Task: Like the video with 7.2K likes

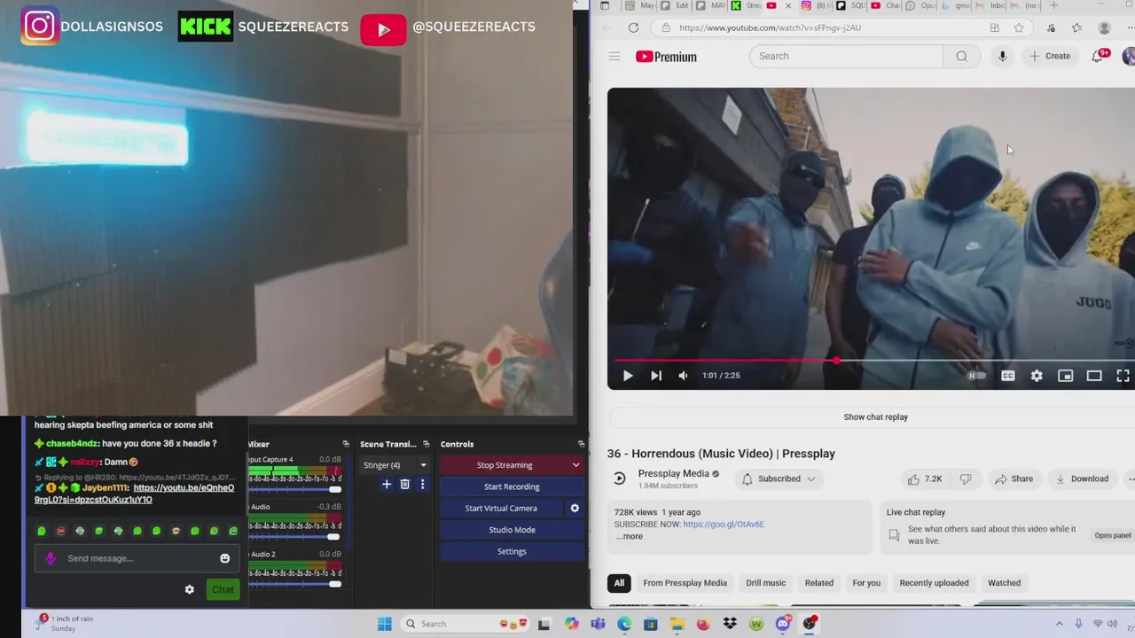Action: pyautogui.click(x=924, y=478)
